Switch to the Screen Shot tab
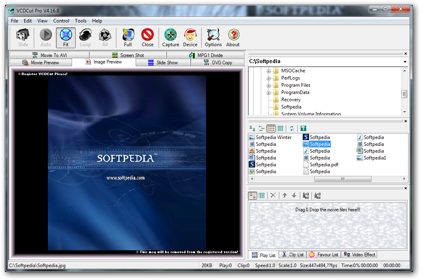This screenshot has height=280, width=421. coord(128,55)
